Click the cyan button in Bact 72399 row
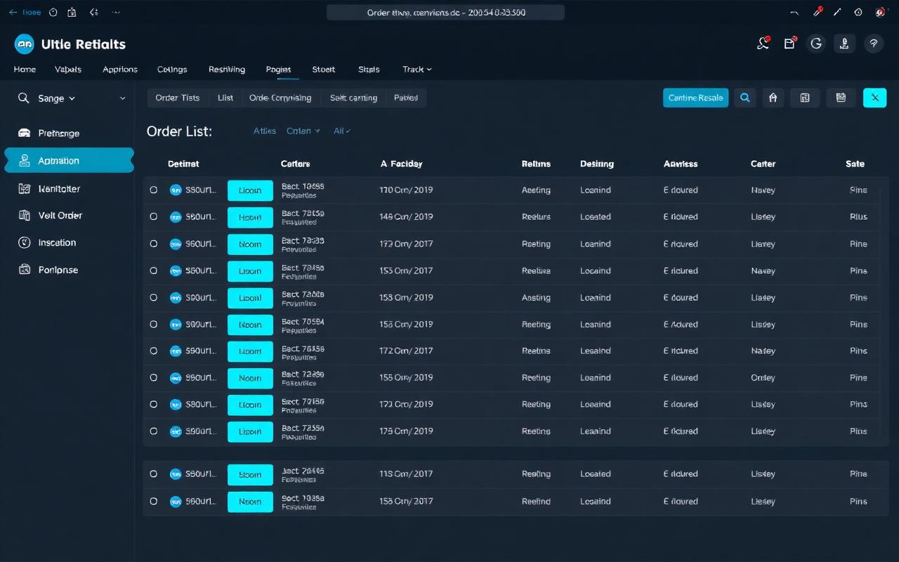The height and width of the screenshot is (562, 899). point(250,378)
